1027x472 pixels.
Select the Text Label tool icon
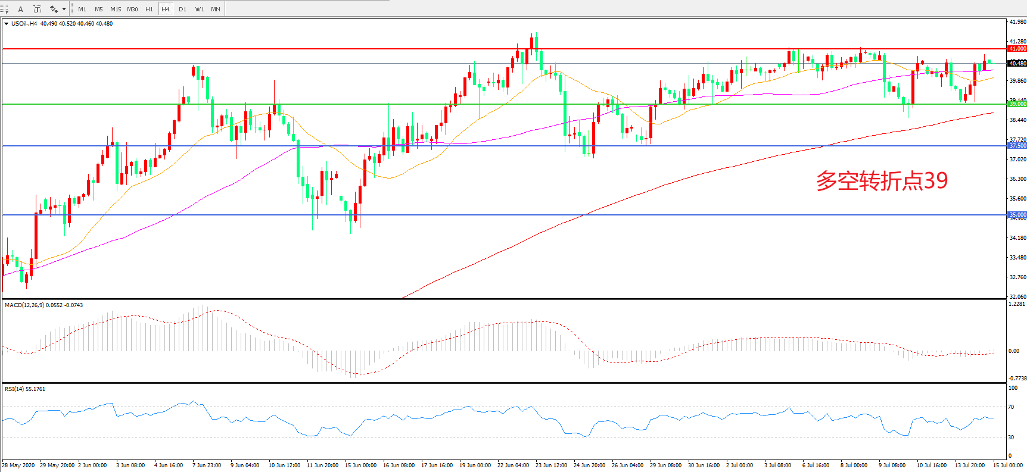[x=37, y=9]
